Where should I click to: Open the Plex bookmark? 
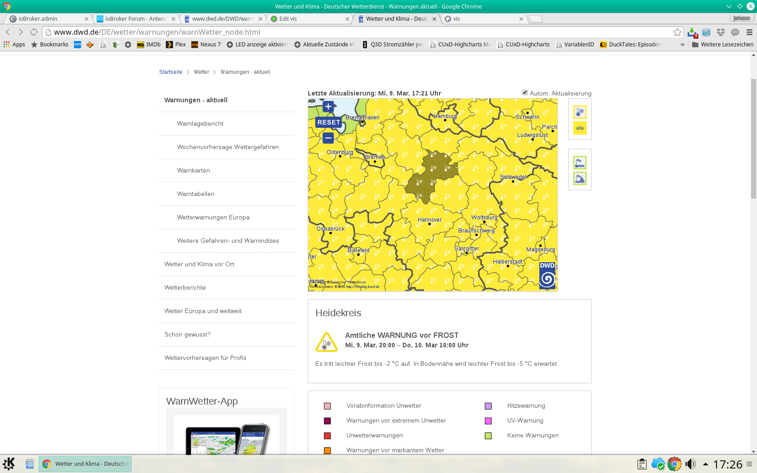(x=176, y=45)
